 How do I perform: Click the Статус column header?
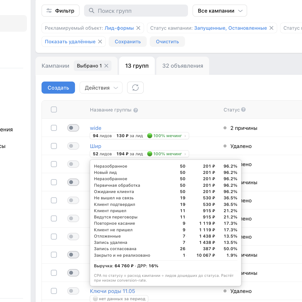point(232,110)
